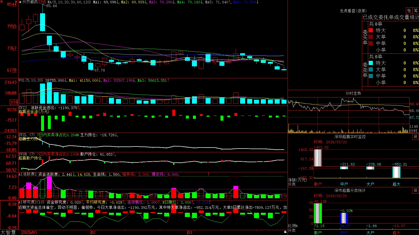Viewport: 419px width, 235px height.
Task: Click the 03 month marker on the time axis
Action: click(x=190, y=232)
